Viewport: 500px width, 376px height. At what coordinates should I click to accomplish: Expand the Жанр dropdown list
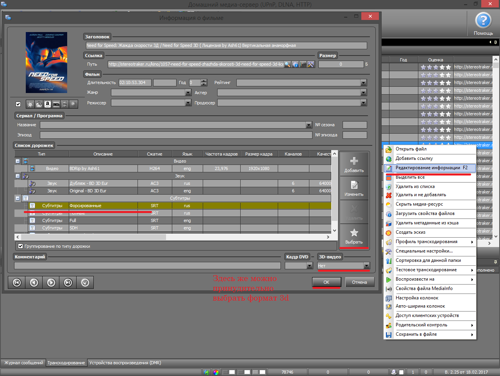pyautogui.click(x=188, y=93)
